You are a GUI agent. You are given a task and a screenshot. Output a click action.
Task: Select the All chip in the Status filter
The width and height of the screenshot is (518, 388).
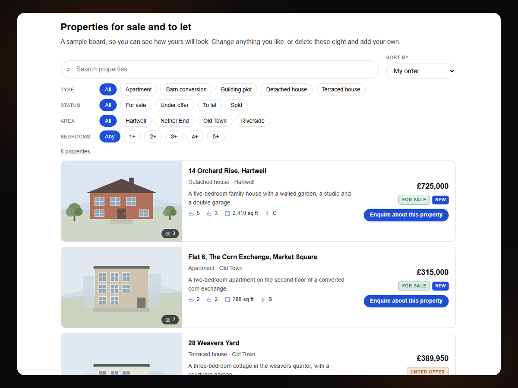pos(108,105)
